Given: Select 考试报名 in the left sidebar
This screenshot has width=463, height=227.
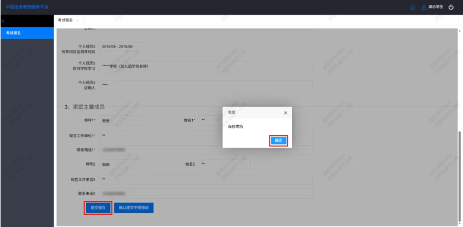Looking at the screenshot, I should pyautogui.click(x=14, y=33).
